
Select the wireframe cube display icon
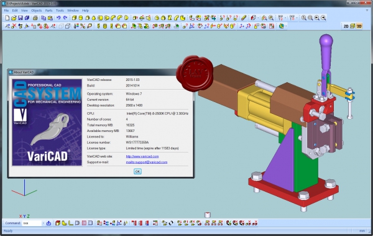point(68,26)
